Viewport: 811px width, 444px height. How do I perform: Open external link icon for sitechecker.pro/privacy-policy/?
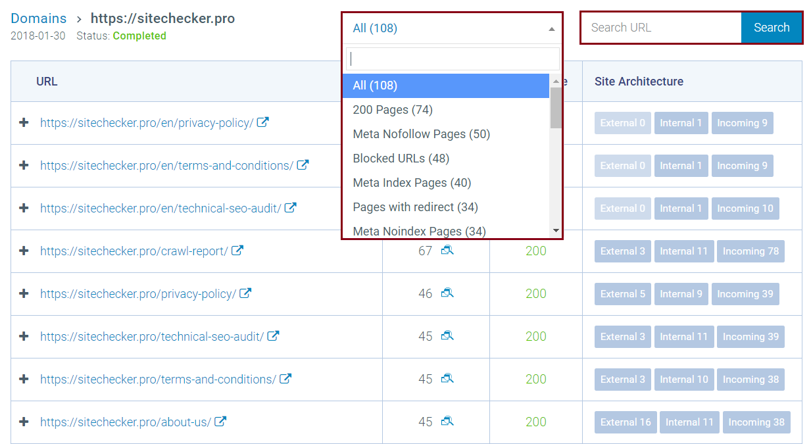pyautogui.click(x=245, y=293)
